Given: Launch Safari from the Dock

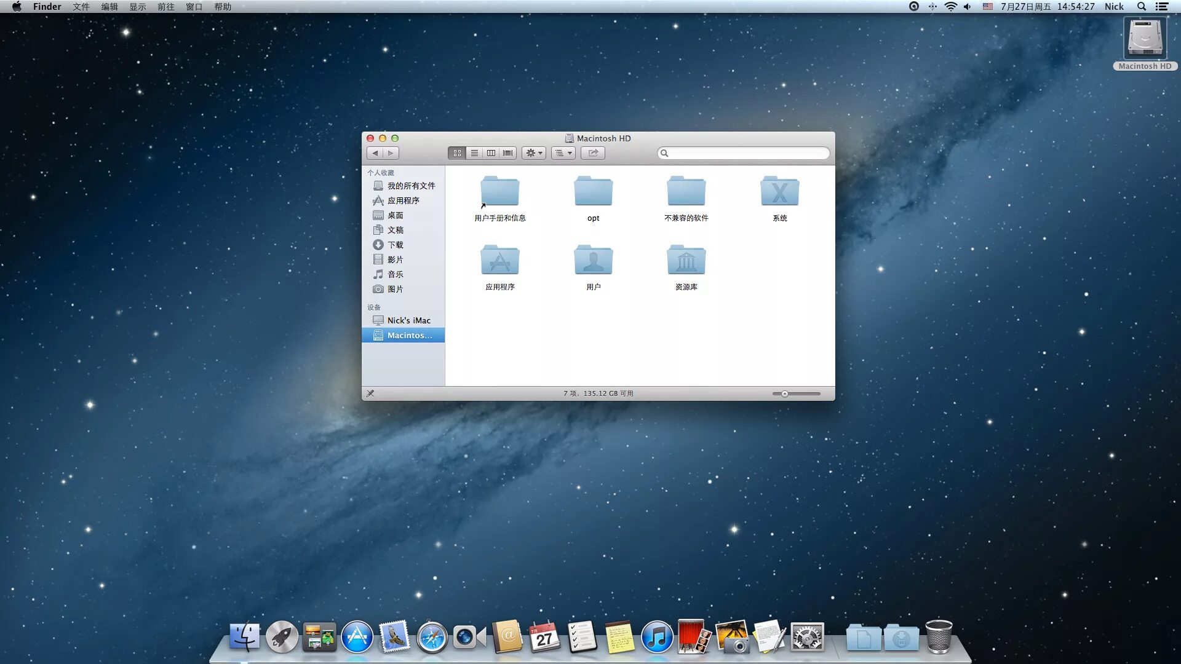Looking at the screenshot, I should click(432, 637).
